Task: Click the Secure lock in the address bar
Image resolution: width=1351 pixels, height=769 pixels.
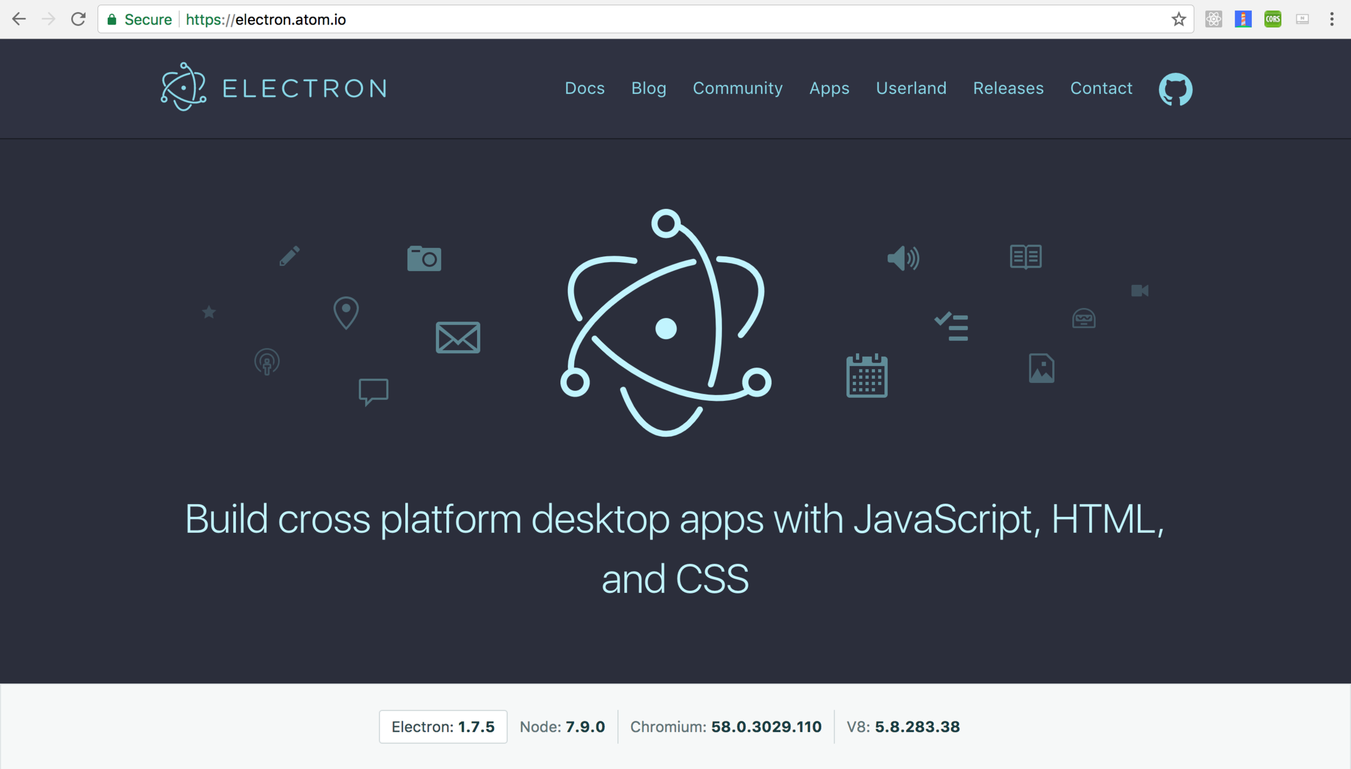Action: (112, 19)
